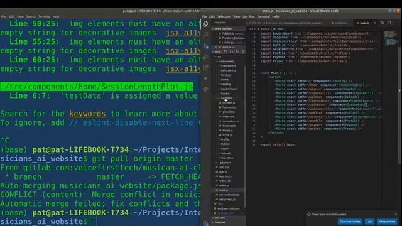
Task: Open setupTests.js in the explorer
Action: (227, 200)
